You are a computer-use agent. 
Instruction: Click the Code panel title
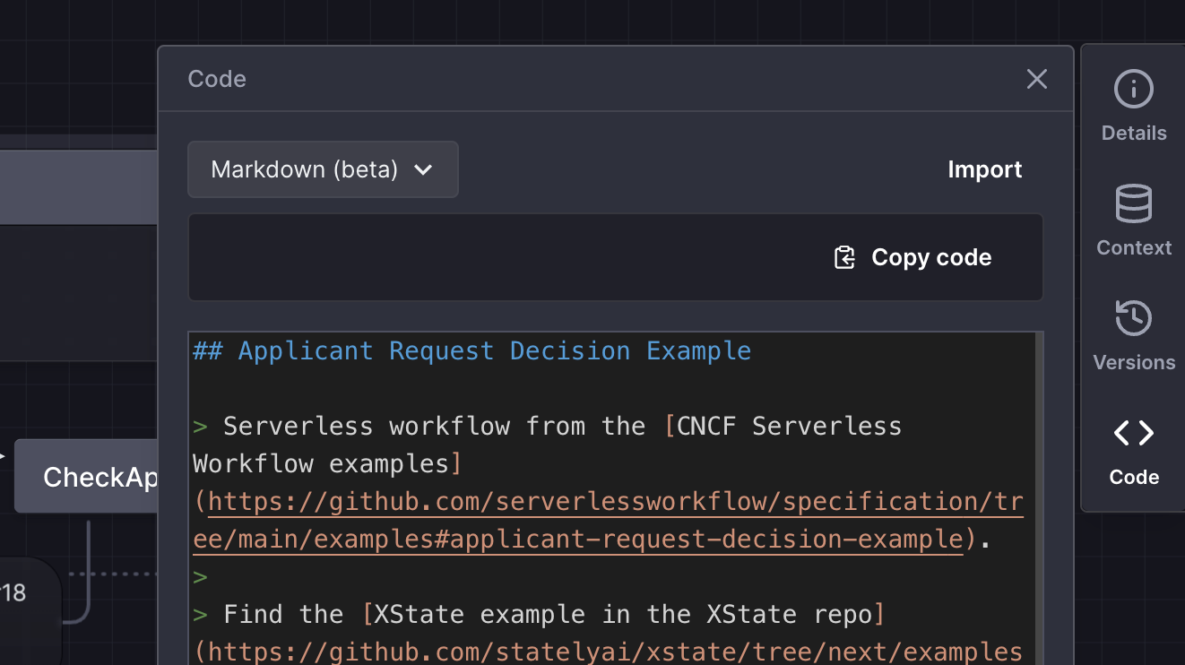tap(217, 79)
